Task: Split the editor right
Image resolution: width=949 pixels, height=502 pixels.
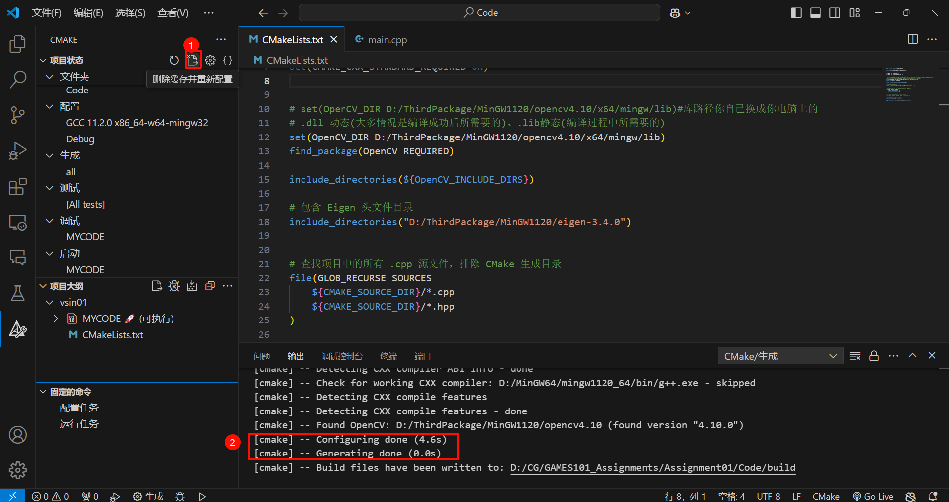Action: (913, 39)
